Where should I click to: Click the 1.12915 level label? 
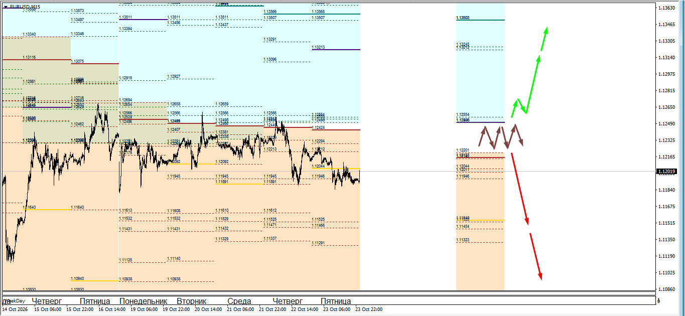coord(125,78)
